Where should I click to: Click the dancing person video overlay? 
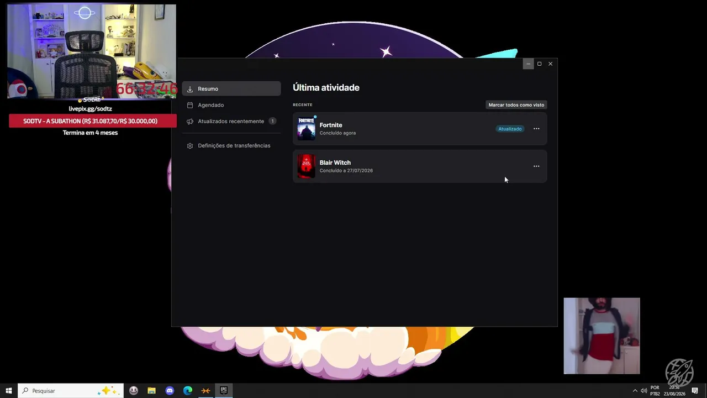[602, 336]
